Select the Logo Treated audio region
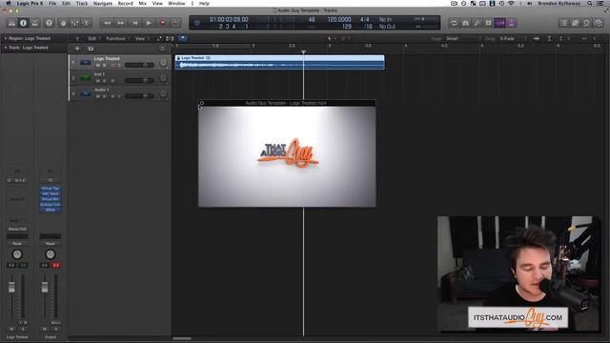This screenshot has height=343, width=610. pyautogui.click(x=279, y=62)
